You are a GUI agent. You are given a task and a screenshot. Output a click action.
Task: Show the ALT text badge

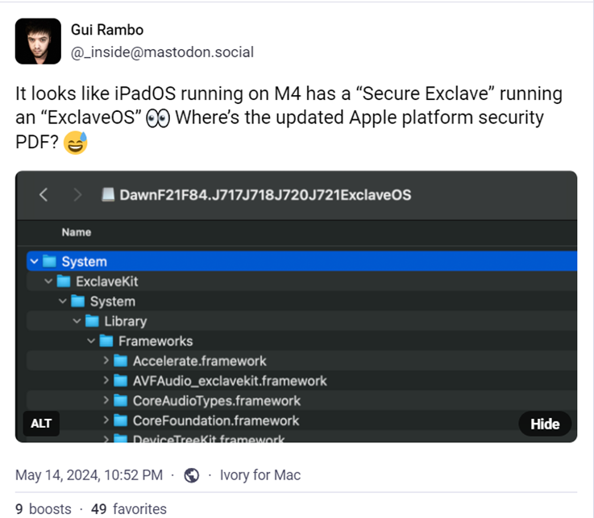41,424
